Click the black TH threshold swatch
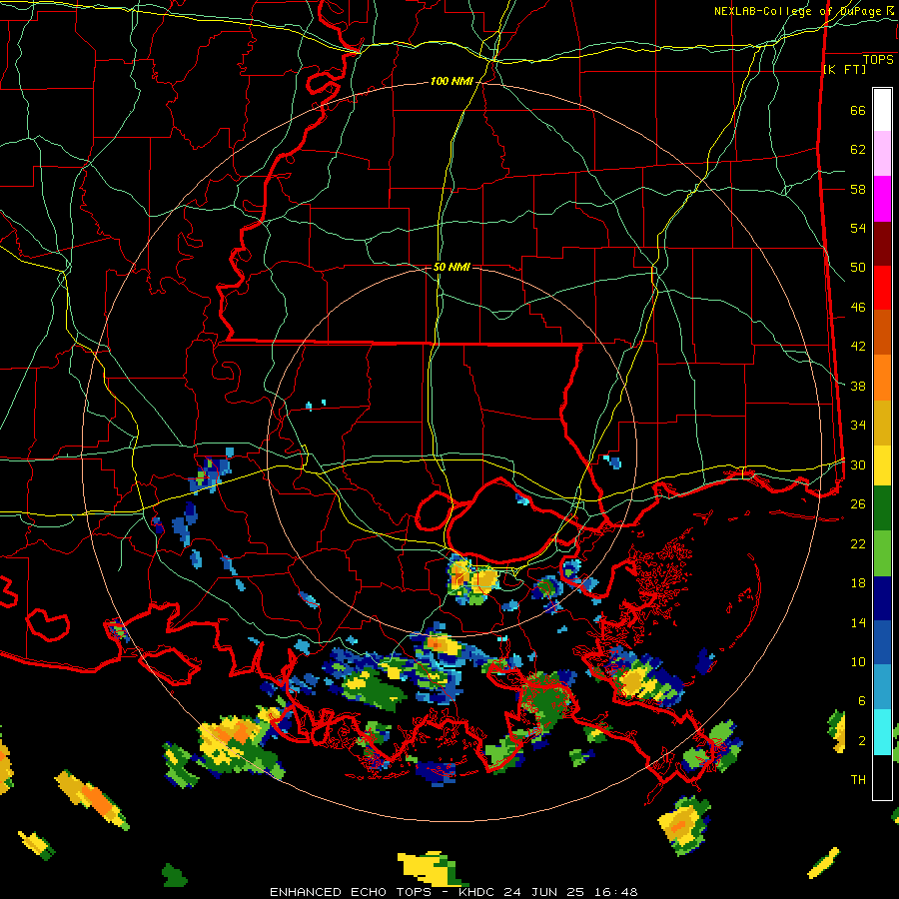Screen dimensions: 899x899 882,777
